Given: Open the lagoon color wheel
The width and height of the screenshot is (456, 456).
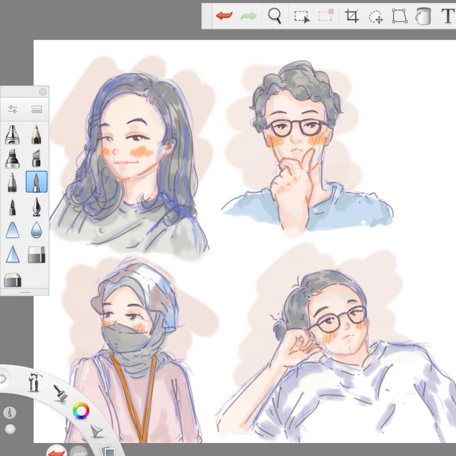Looking at the screenshot, I should tap(81, 410).
